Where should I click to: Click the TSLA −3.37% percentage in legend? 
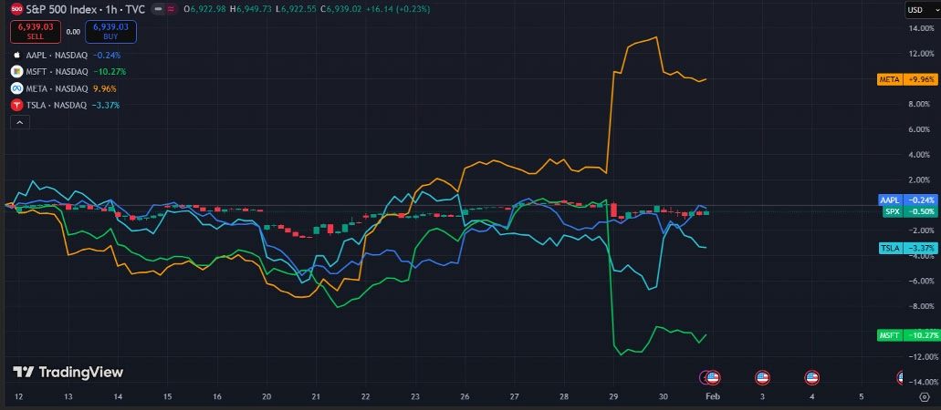tap(106, 106)
